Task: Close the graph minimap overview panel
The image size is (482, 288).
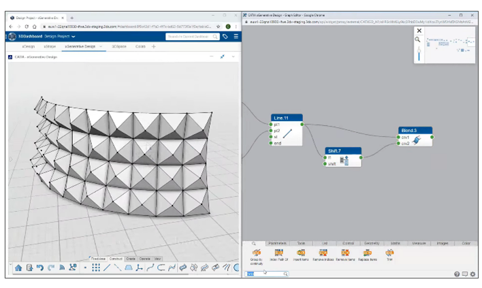Action: 419,31
